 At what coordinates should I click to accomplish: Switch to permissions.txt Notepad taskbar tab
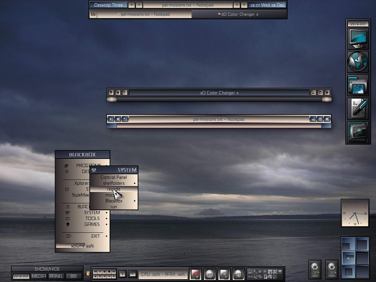point(144,14)
